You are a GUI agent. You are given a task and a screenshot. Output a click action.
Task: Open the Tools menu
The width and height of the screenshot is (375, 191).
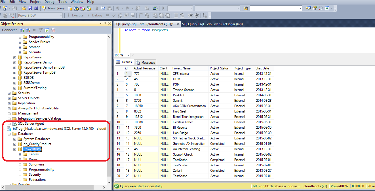tap(63, 2)
